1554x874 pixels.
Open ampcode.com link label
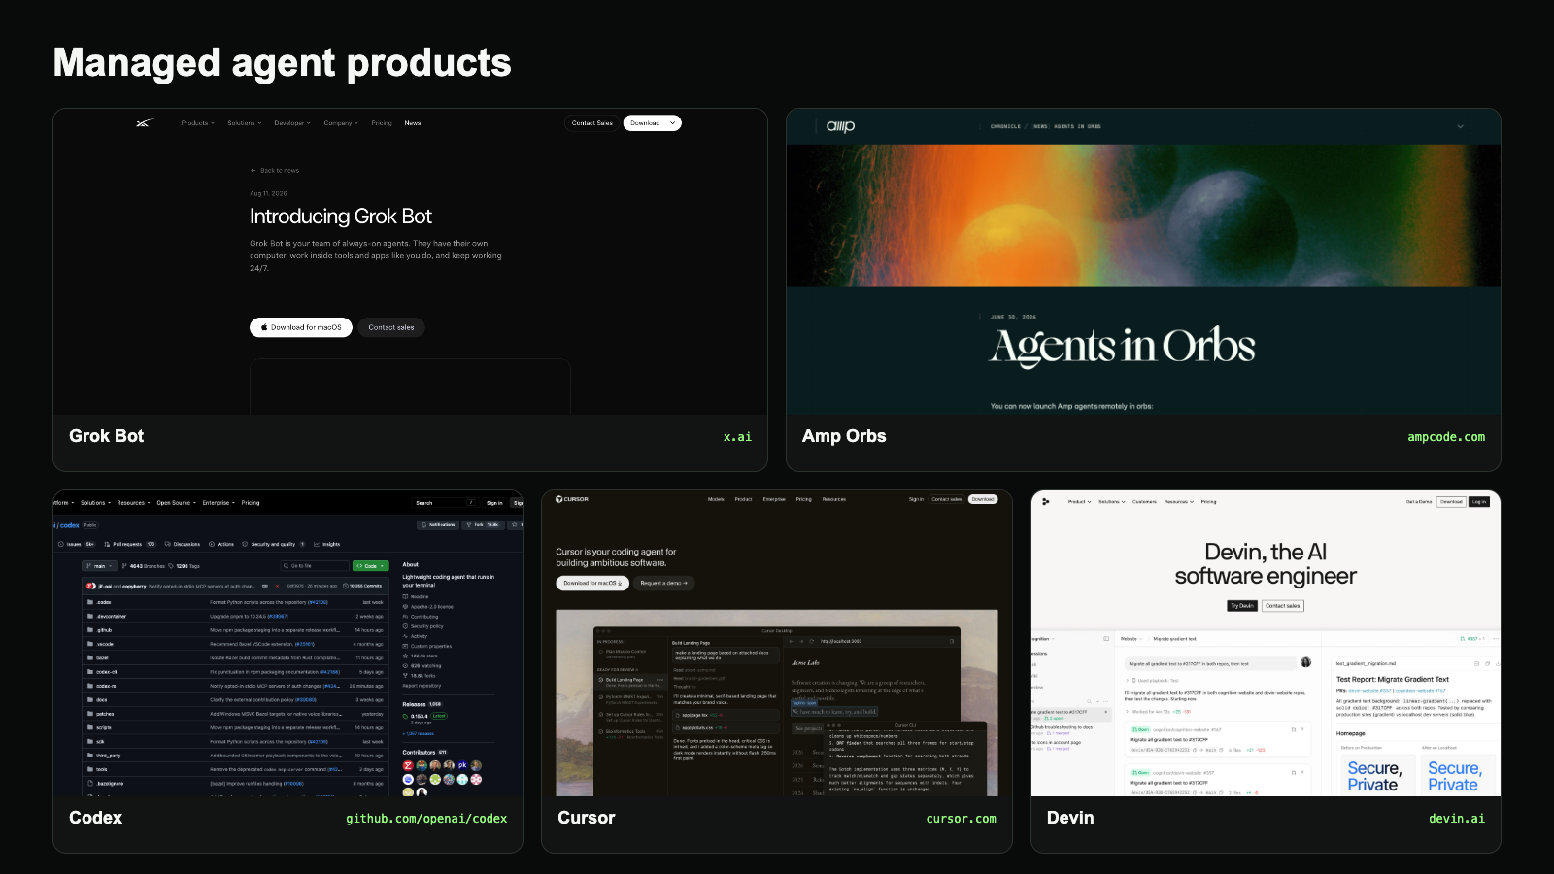click(1446, 437)
